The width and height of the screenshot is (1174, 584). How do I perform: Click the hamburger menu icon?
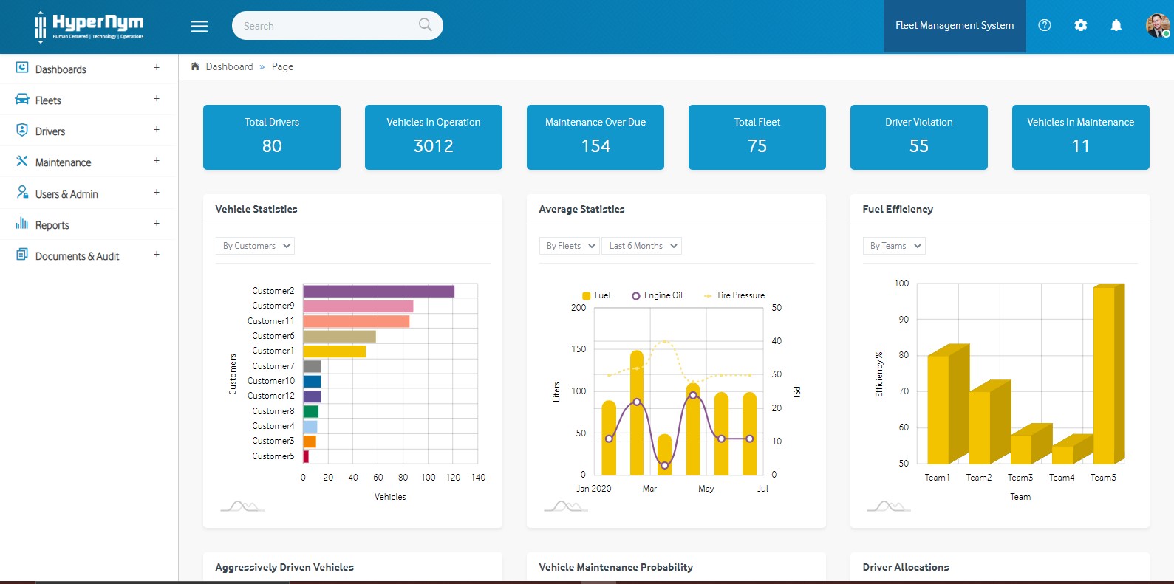199,26
